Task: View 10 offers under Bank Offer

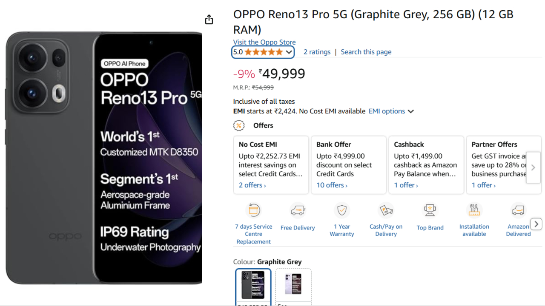Action: coord(332,185)
